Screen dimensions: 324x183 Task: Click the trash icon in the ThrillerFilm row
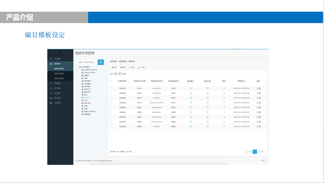click(x=260, y=93)
